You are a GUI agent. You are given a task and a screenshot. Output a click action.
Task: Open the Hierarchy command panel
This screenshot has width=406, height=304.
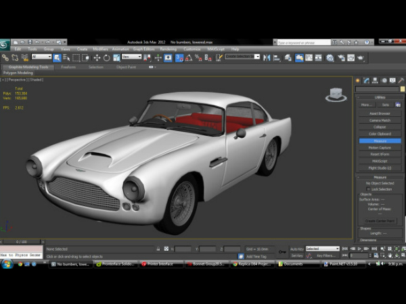(x=374, y=80)
